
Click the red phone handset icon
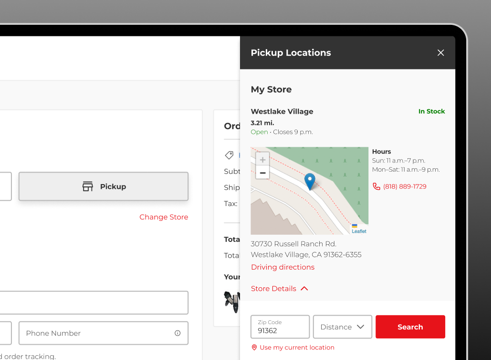click(x=376, y=186)
